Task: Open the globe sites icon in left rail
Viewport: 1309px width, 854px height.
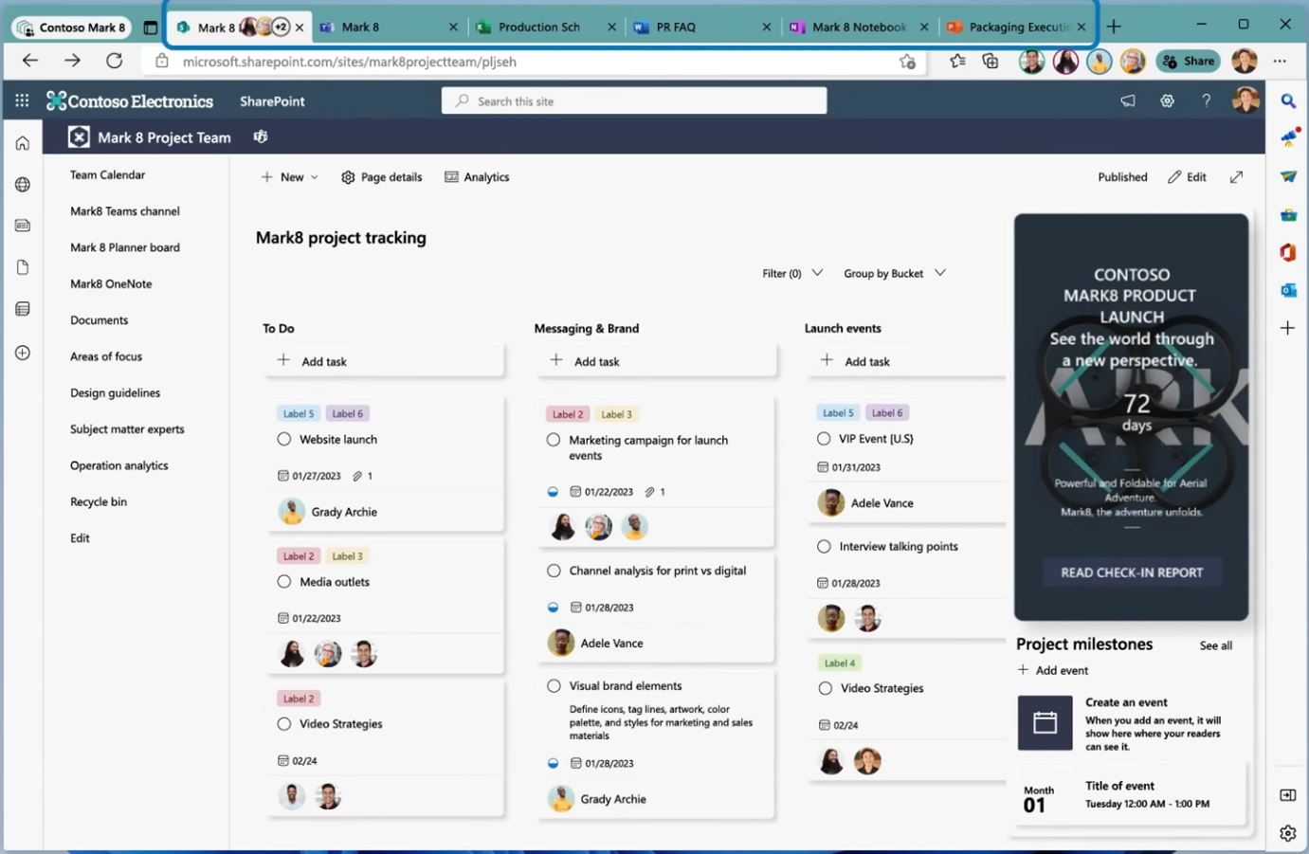Action: pos(23,185)
